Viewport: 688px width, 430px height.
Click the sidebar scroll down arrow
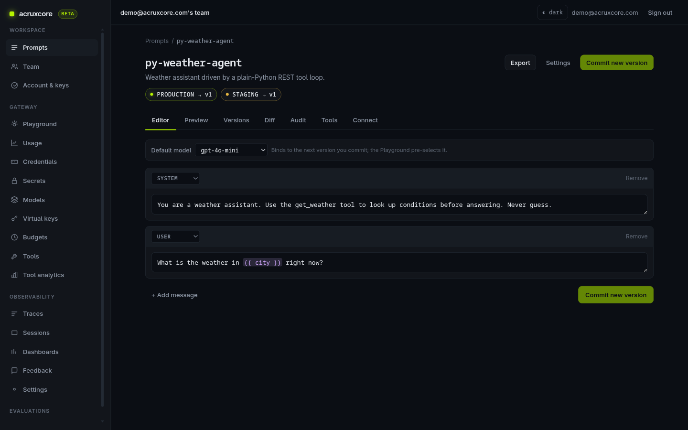(x=102, y=421)
